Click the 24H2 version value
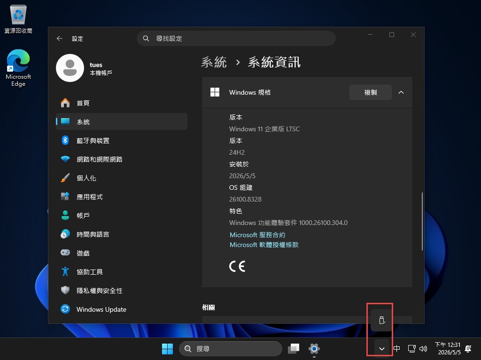This screenshot has height=360, width=481. point(237,152)
